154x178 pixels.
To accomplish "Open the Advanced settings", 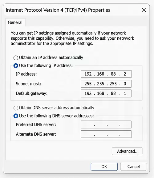I will 127,151.
